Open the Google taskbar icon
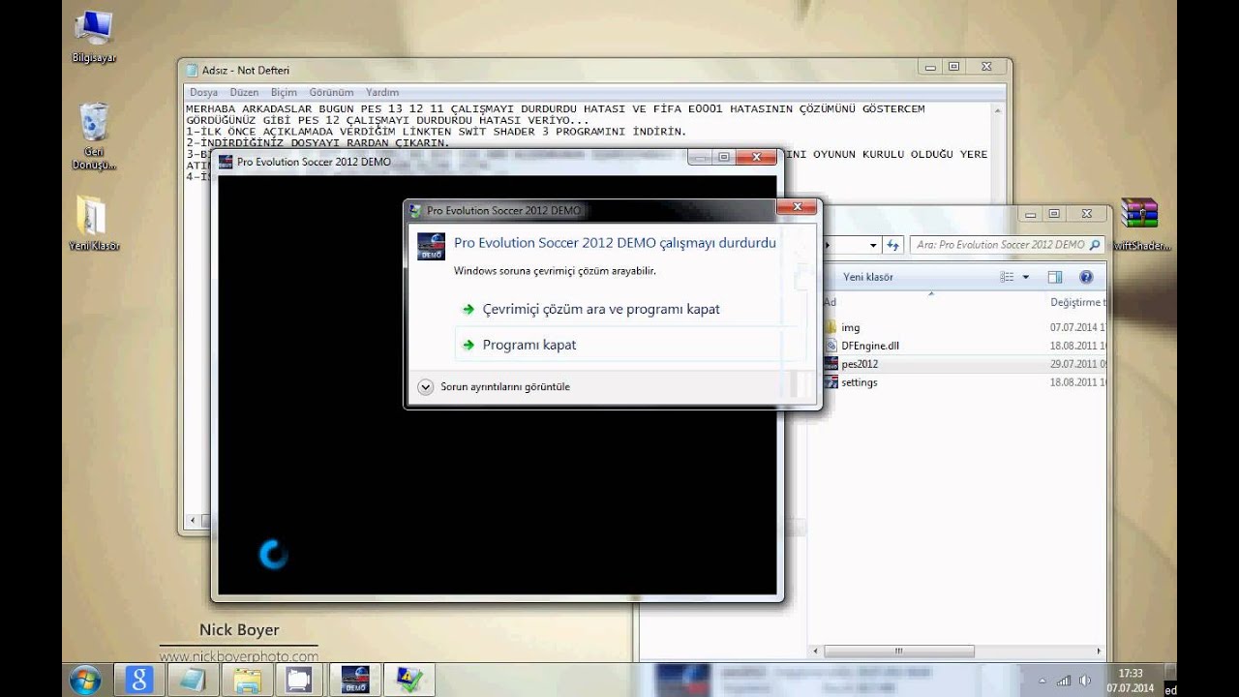The height and width of the screenshot is (697, 1239). coord(138,680)
